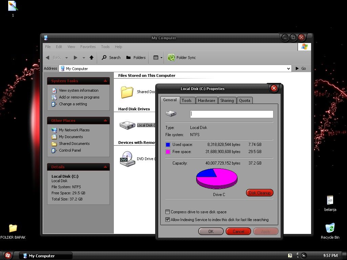Go to My Network Places
Viewport: 347px width, 260px height.
point(74,130)
